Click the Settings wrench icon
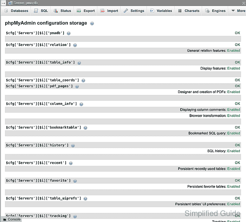The image size is (246, 222). [x=126, y=11]
